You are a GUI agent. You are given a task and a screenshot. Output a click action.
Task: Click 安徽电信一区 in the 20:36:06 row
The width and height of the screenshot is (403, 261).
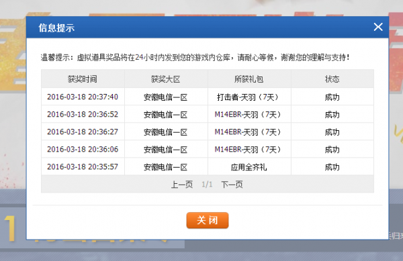click(165, 150)
